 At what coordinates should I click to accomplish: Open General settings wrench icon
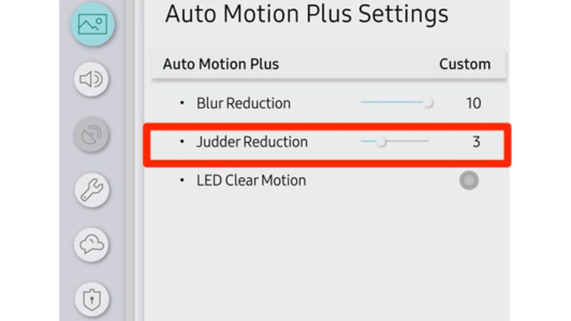(x=92, y=190)
